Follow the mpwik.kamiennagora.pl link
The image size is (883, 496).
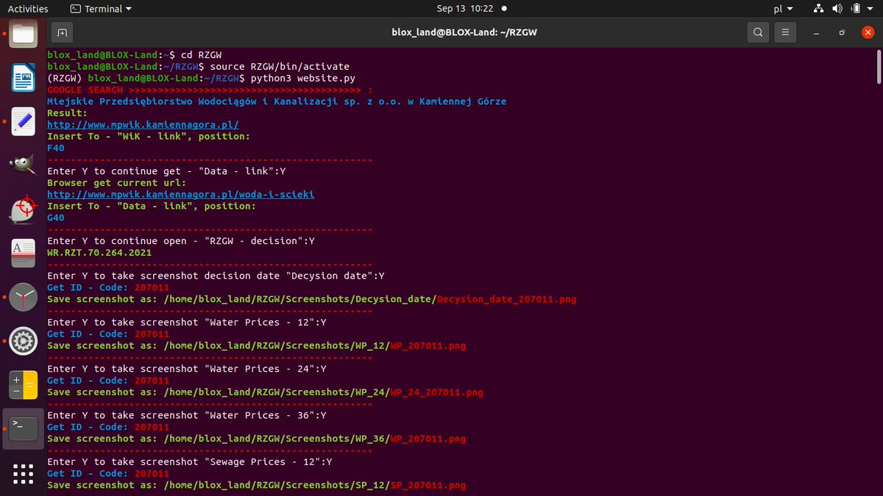tap(142, 124)
